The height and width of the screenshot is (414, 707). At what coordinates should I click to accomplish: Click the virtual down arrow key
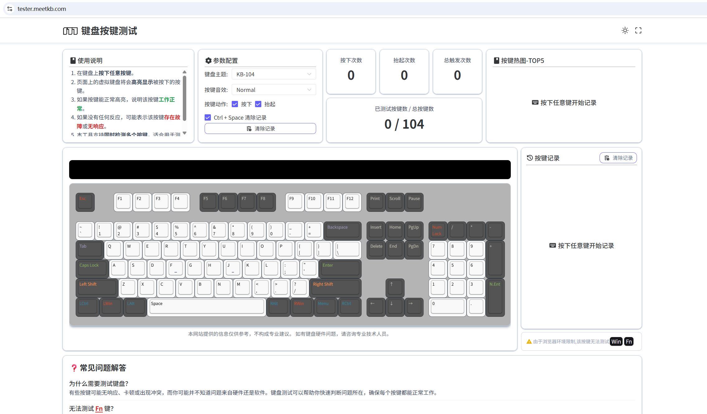(x=395, y=307)
